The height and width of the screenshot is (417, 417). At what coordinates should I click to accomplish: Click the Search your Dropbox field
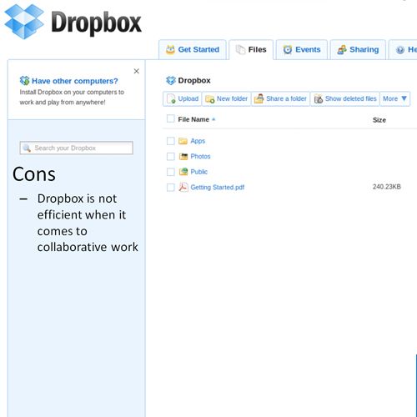pyautogui.click(x=77, y=148)
